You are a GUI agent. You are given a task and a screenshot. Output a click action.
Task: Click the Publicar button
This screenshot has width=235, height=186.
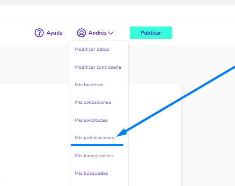151,33
